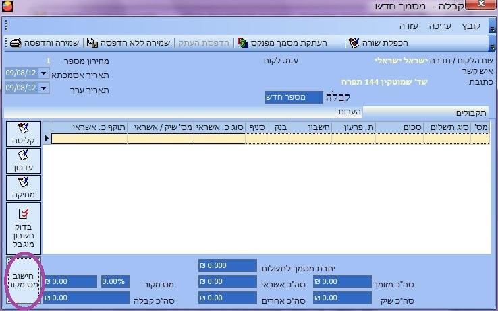Click the ת. פרעון cell in first row
The width and height of the screenshot is (498, 311).
click(x=354, y=139)
